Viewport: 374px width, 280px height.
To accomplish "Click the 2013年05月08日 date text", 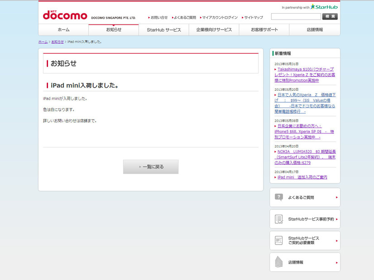I will (287, 121).
